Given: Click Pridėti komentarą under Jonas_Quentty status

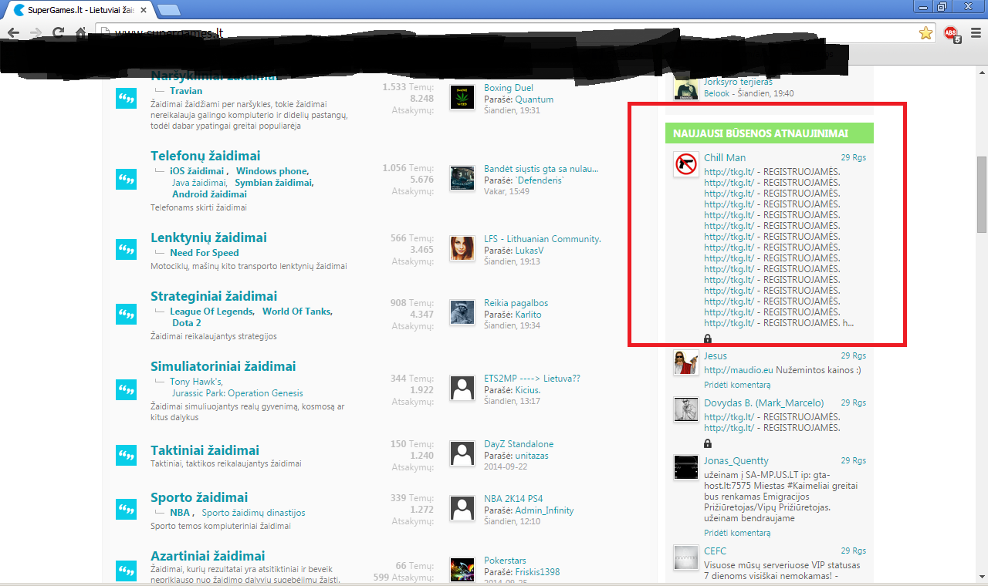Looking at the screenshot, I should 737,533.
